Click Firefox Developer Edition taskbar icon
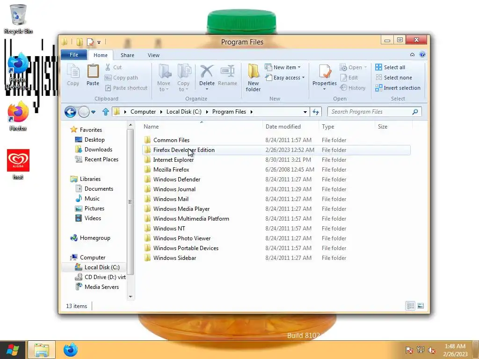Viewport: 479px width, 359px height. (71, 350)
